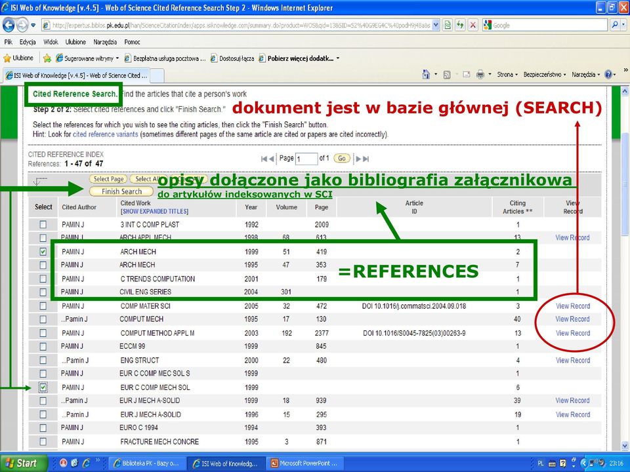Click the RSS feeds icon in command bar

[x=447, y=75]
